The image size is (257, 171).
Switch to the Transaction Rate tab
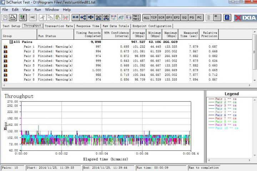[x=59, y=26]
